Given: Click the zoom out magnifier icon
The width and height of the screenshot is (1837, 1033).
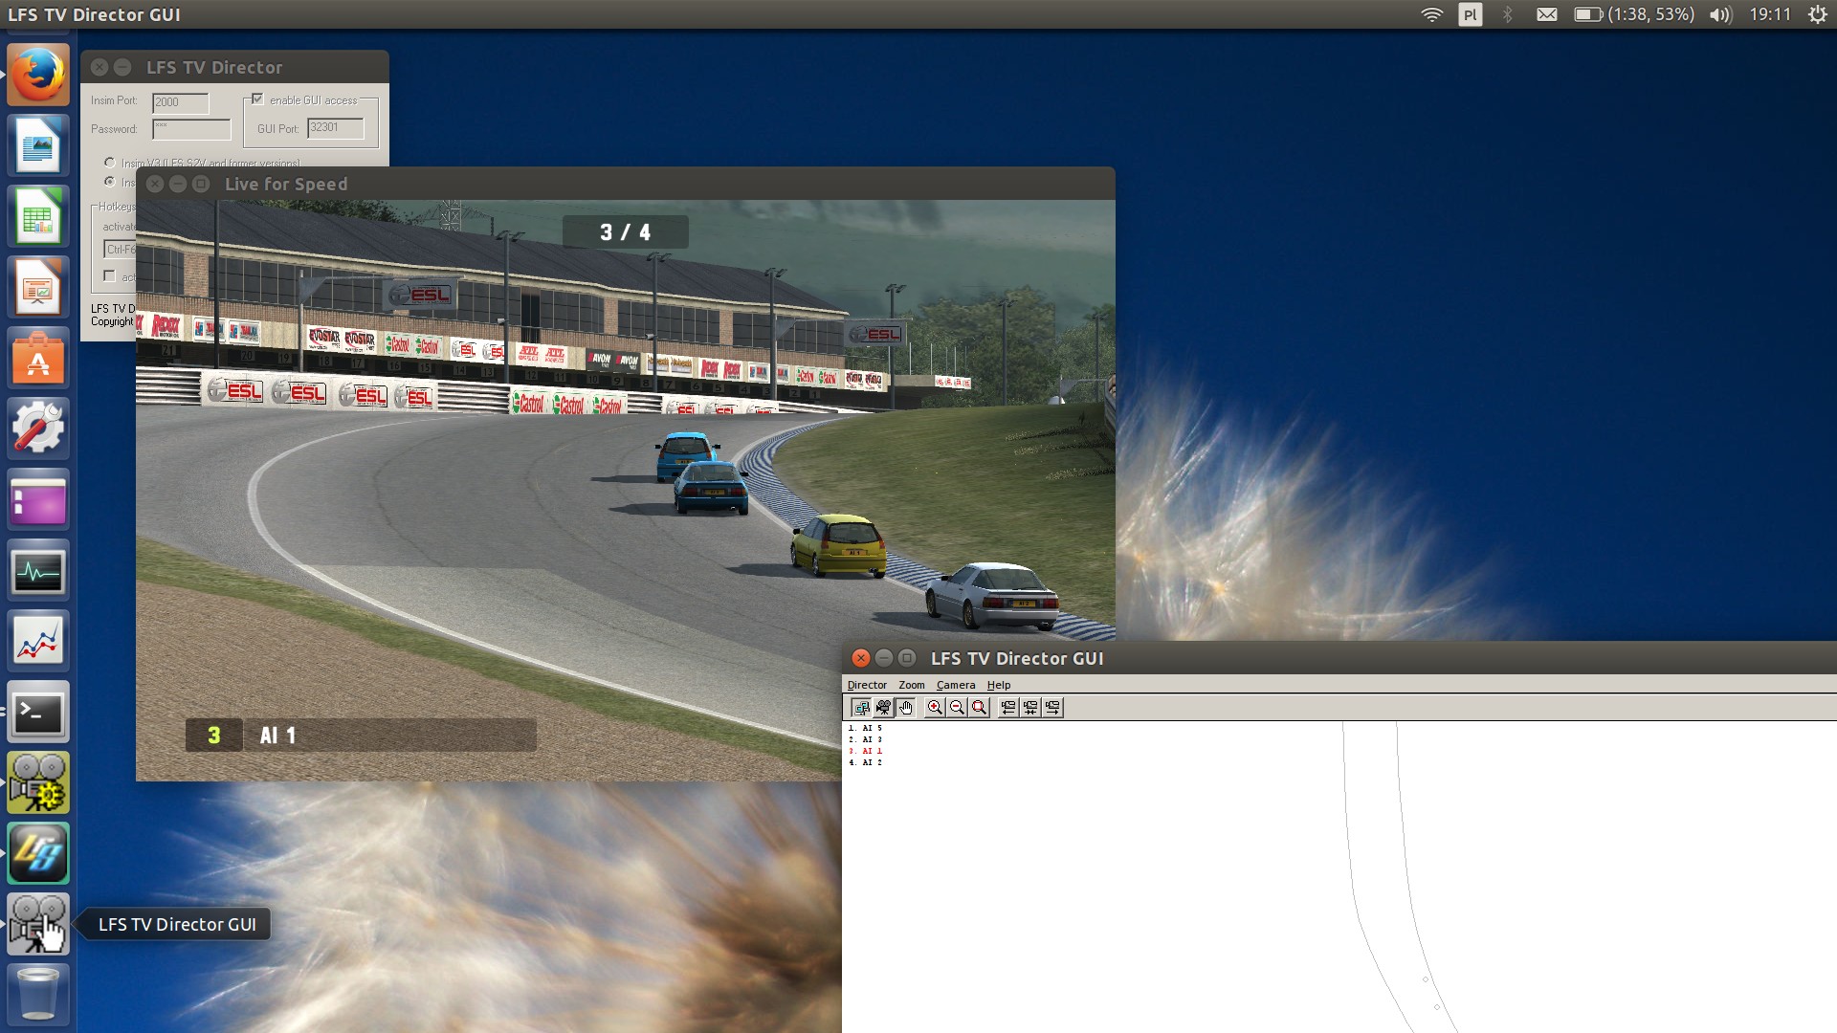Looking at the screenshot, I should 957,708.
